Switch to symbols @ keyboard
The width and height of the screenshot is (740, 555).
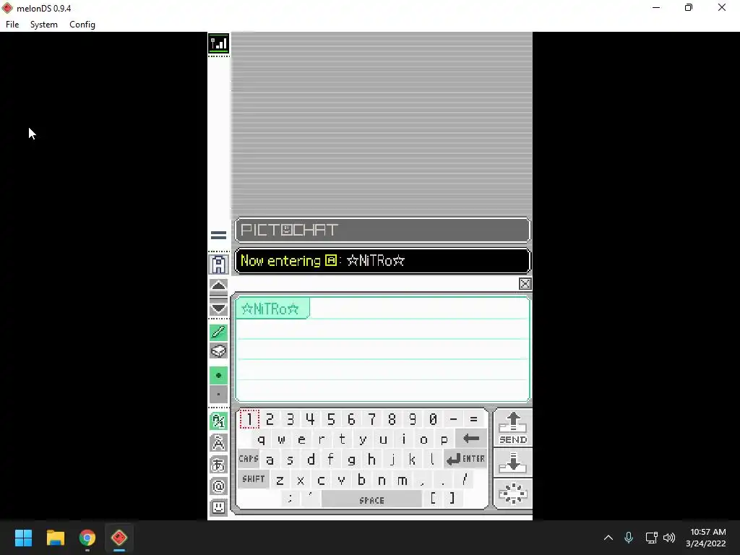[218, 486]
